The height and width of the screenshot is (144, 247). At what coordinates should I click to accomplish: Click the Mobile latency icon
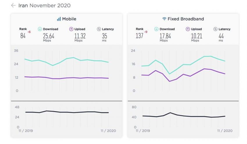coord(99,29)
